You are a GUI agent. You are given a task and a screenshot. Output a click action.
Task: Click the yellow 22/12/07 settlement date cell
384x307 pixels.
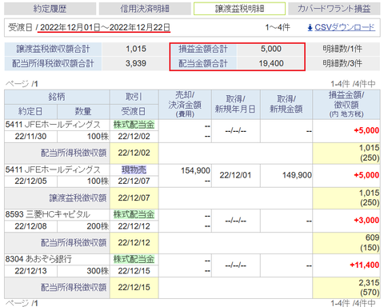[x=134, y=198]
